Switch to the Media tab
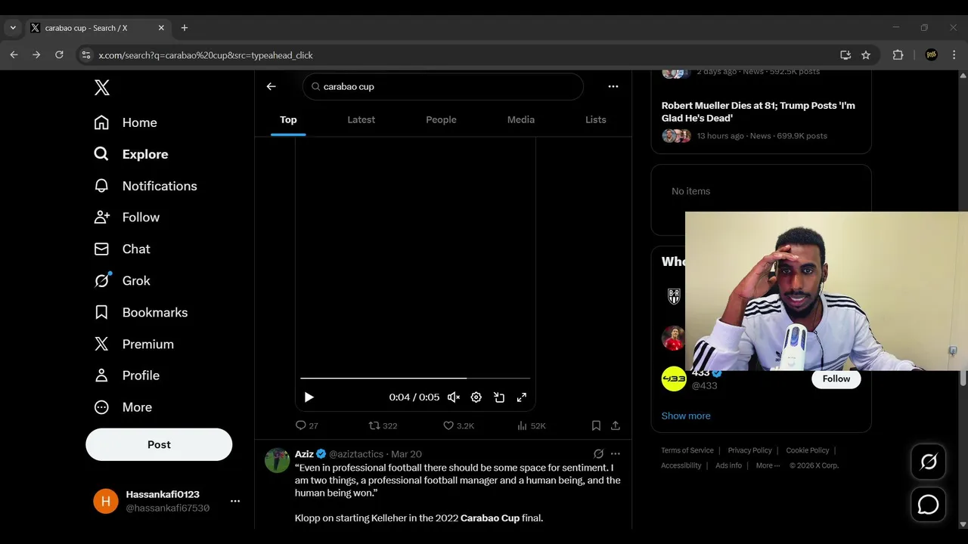Viewport: 968px width, 544px height. (x=521, y=119)
